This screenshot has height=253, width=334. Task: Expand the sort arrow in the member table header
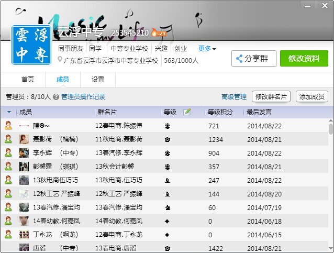point(9,112)
